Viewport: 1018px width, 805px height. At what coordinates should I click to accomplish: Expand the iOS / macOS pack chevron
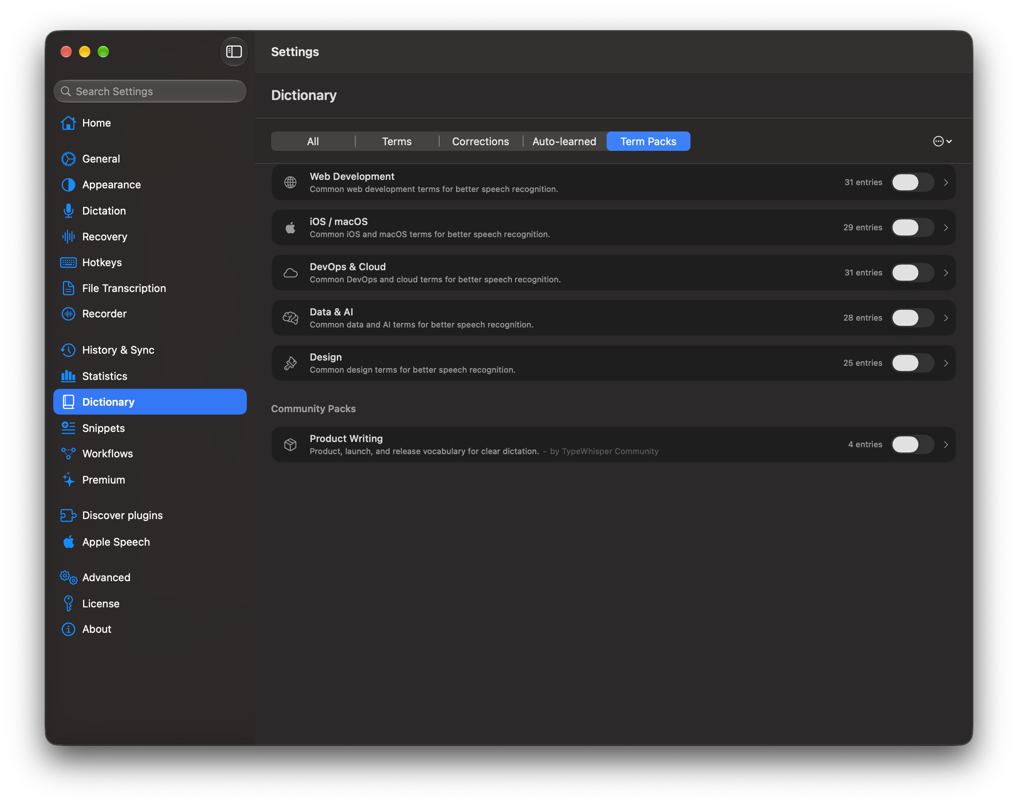click(x=946, y=227)
